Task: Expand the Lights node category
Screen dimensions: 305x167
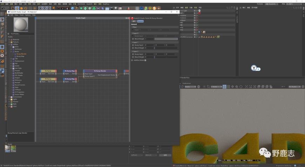Action: coord(9,99)
